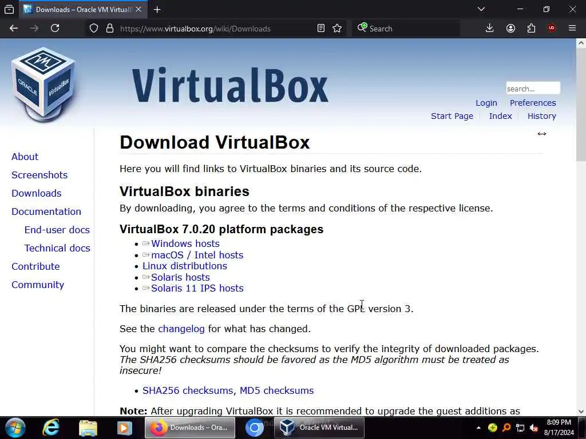Click the page vertical scrollbar thumb
This screenshot has width=586, height=439.
click(581, 105)
